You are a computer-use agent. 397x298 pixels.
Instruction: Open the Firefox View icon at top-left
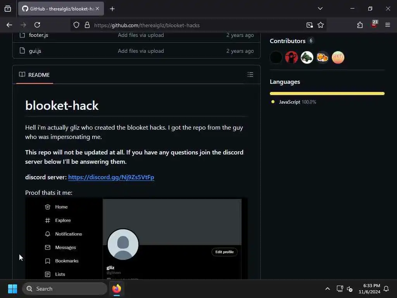(8, 9)
